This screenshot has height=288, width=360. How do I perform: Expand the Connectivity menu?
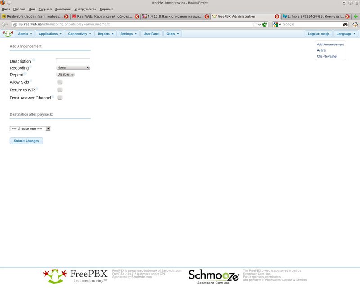80,34
